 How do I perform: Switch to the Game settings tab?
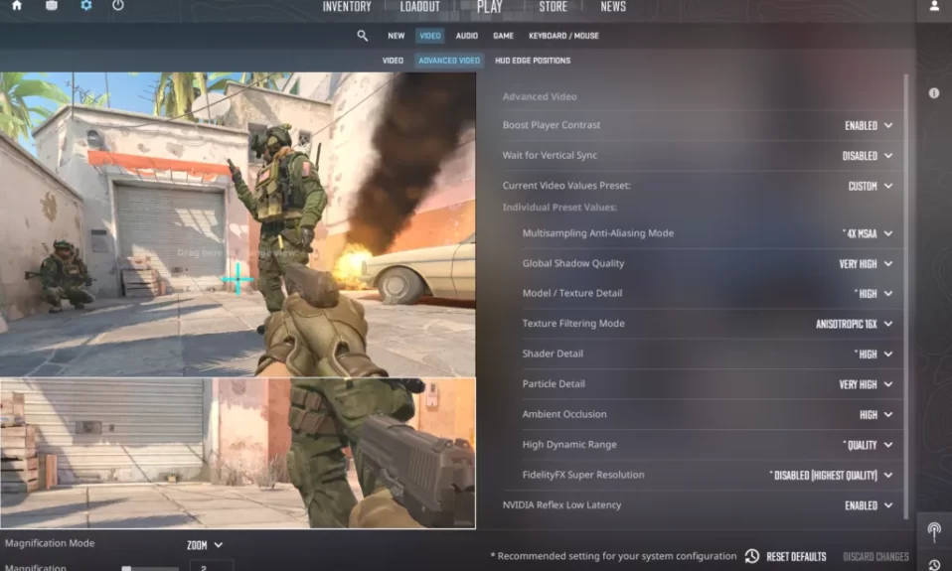click(503, 36)
